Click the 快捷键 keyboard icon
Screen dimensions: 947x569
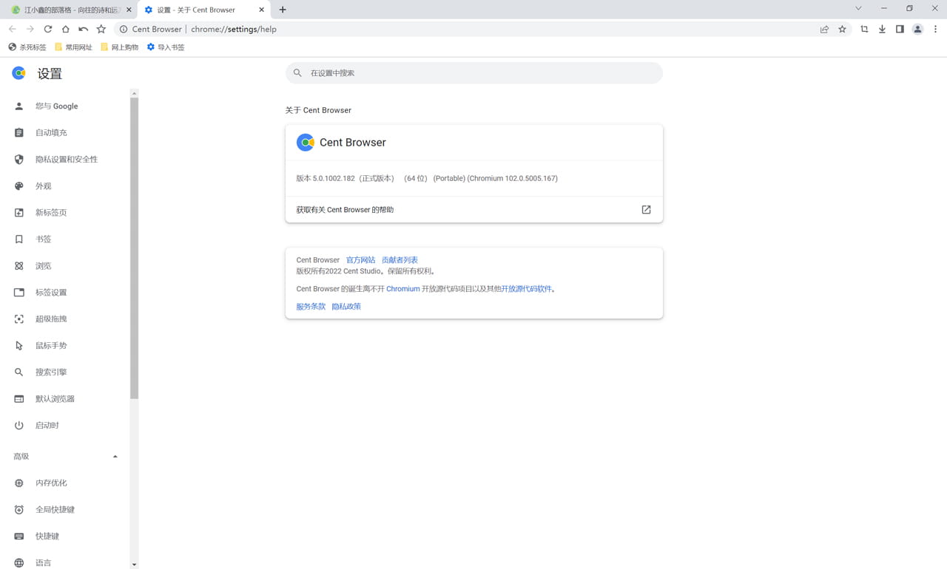click(19, 536)
